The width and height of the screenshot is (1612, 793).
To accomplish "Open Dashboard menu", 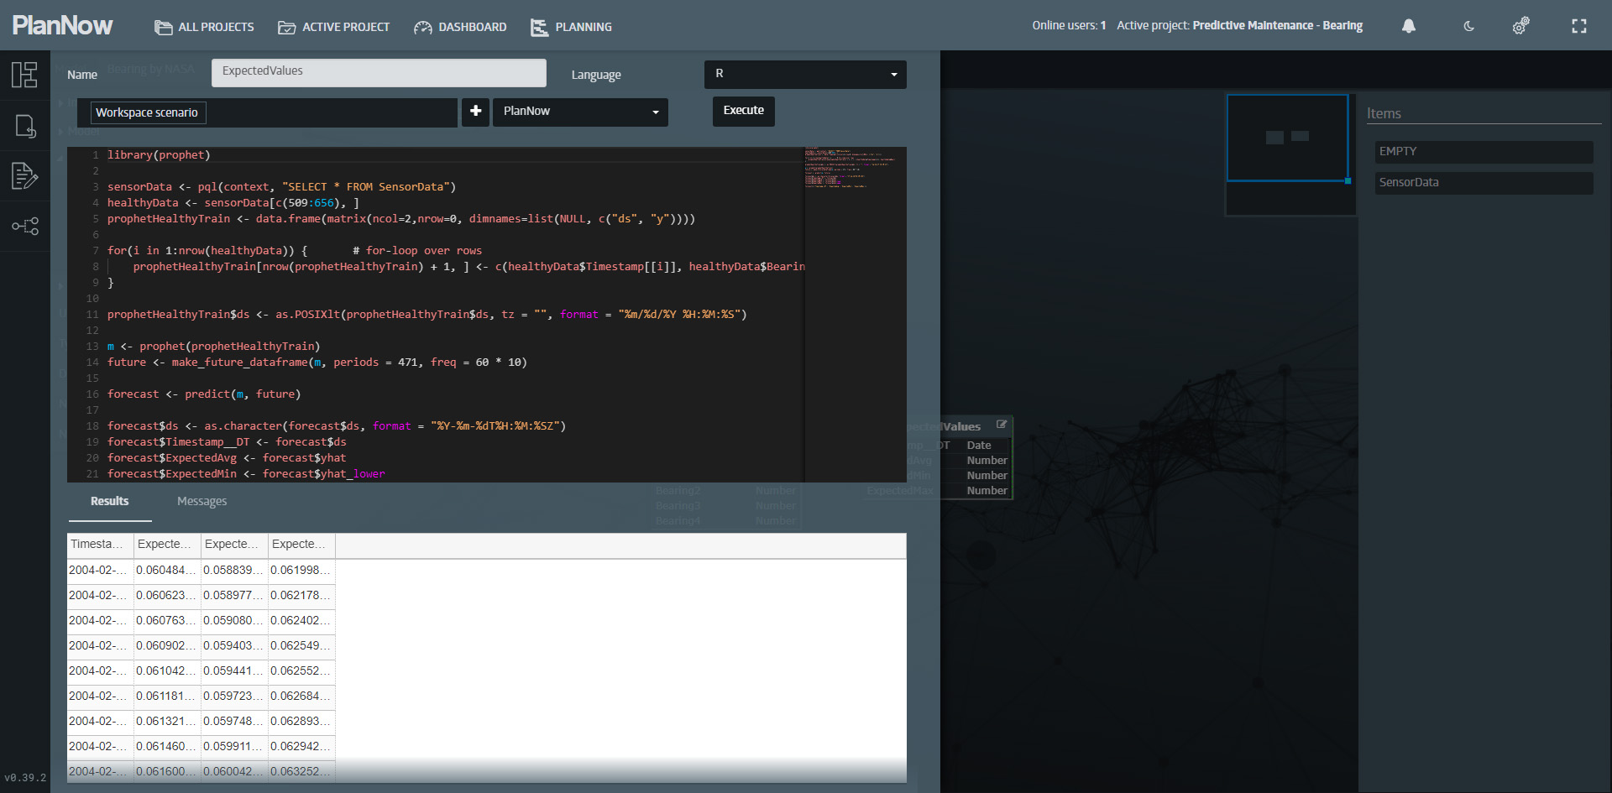I will coord(460,27).
